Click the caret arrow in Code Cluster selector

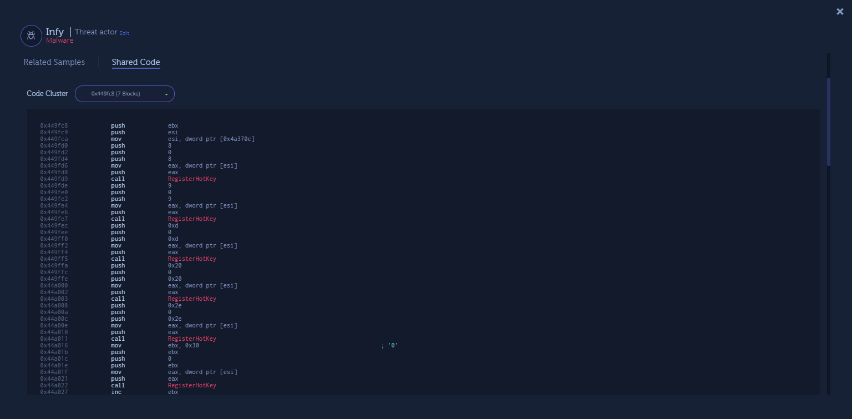click(166, 94)
